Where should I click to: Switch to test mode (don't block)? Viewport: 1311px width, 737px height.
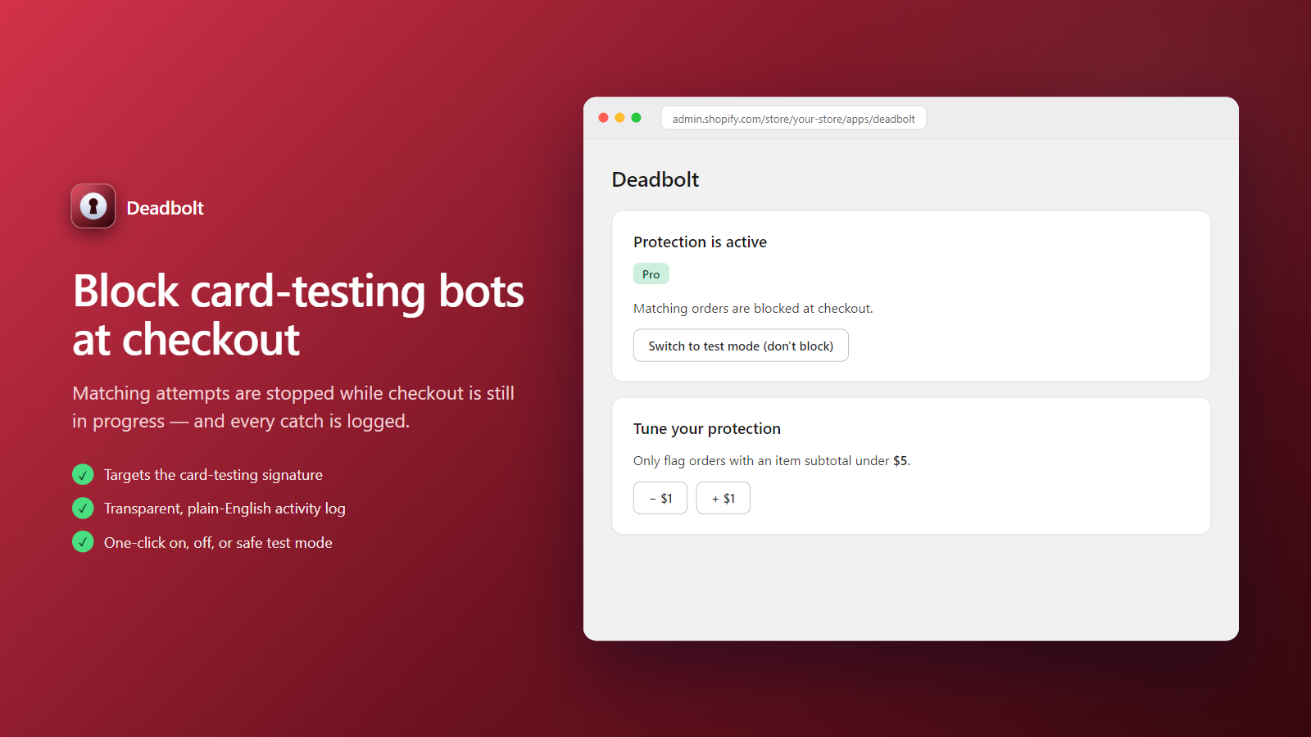[741, 346]
